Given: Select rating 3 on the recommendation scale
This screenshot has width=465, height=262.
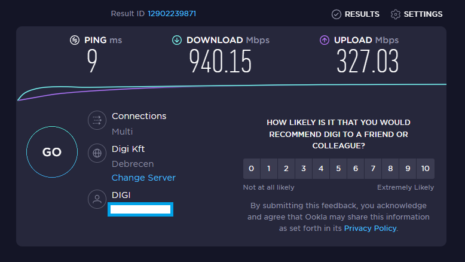Looking at the screenshot, I should (304, 169).
